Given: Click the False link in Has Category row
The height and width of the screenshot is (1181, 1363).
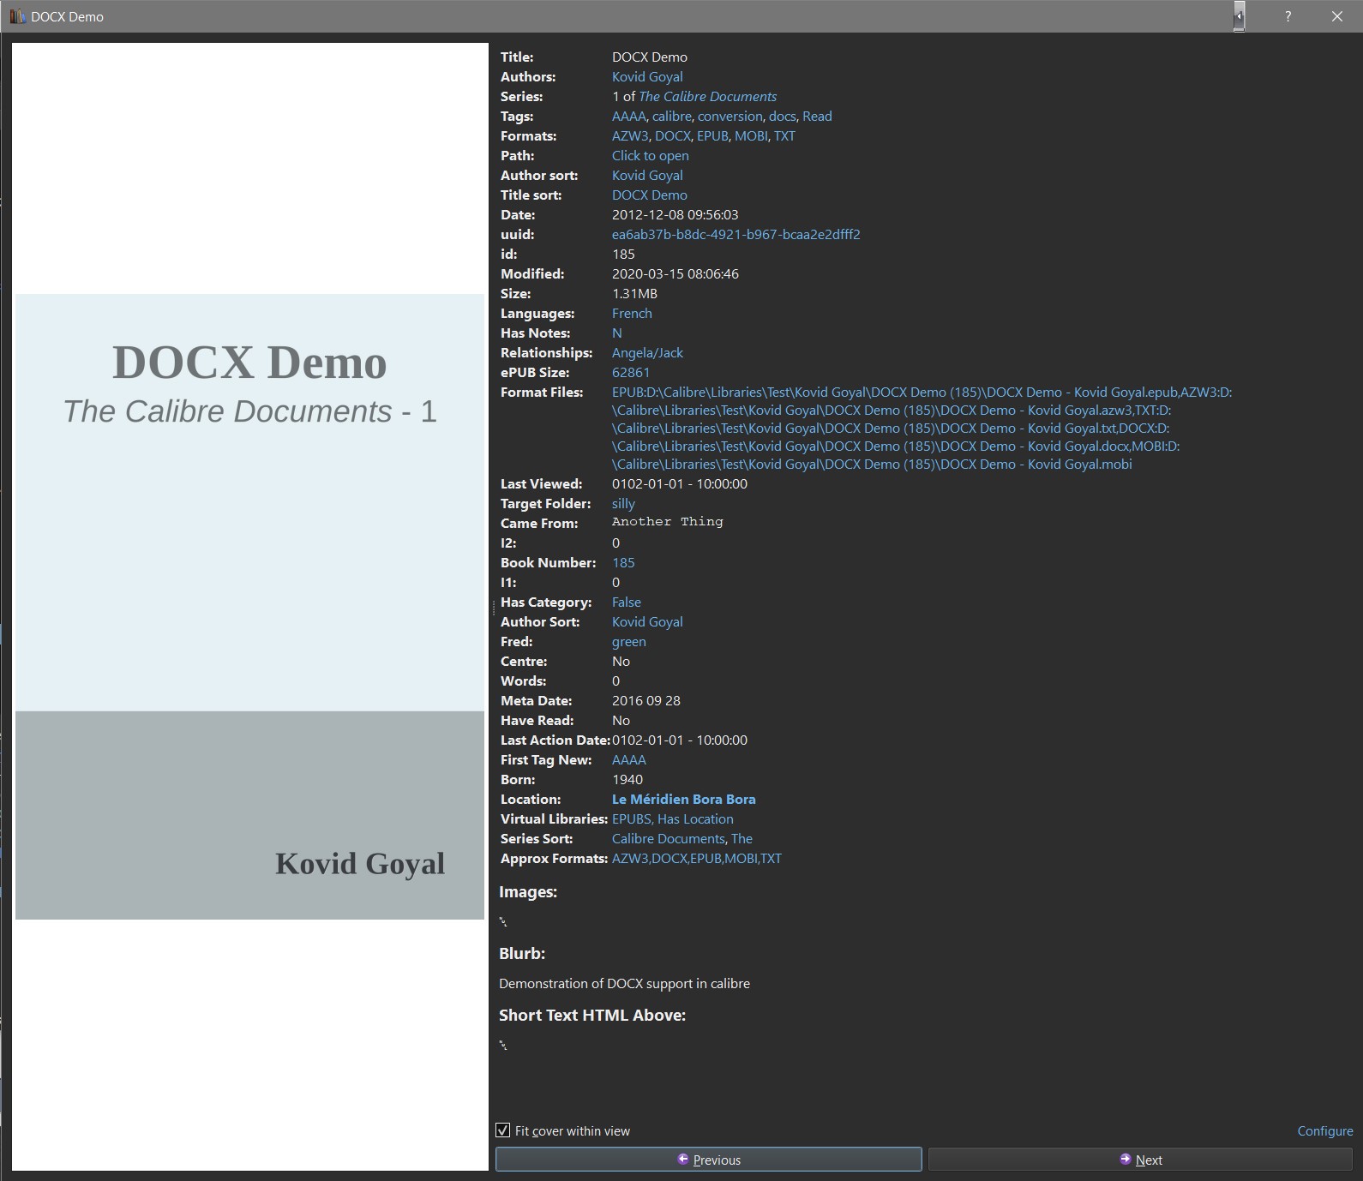Looking at the screenshot, I should tap(627, 602).
